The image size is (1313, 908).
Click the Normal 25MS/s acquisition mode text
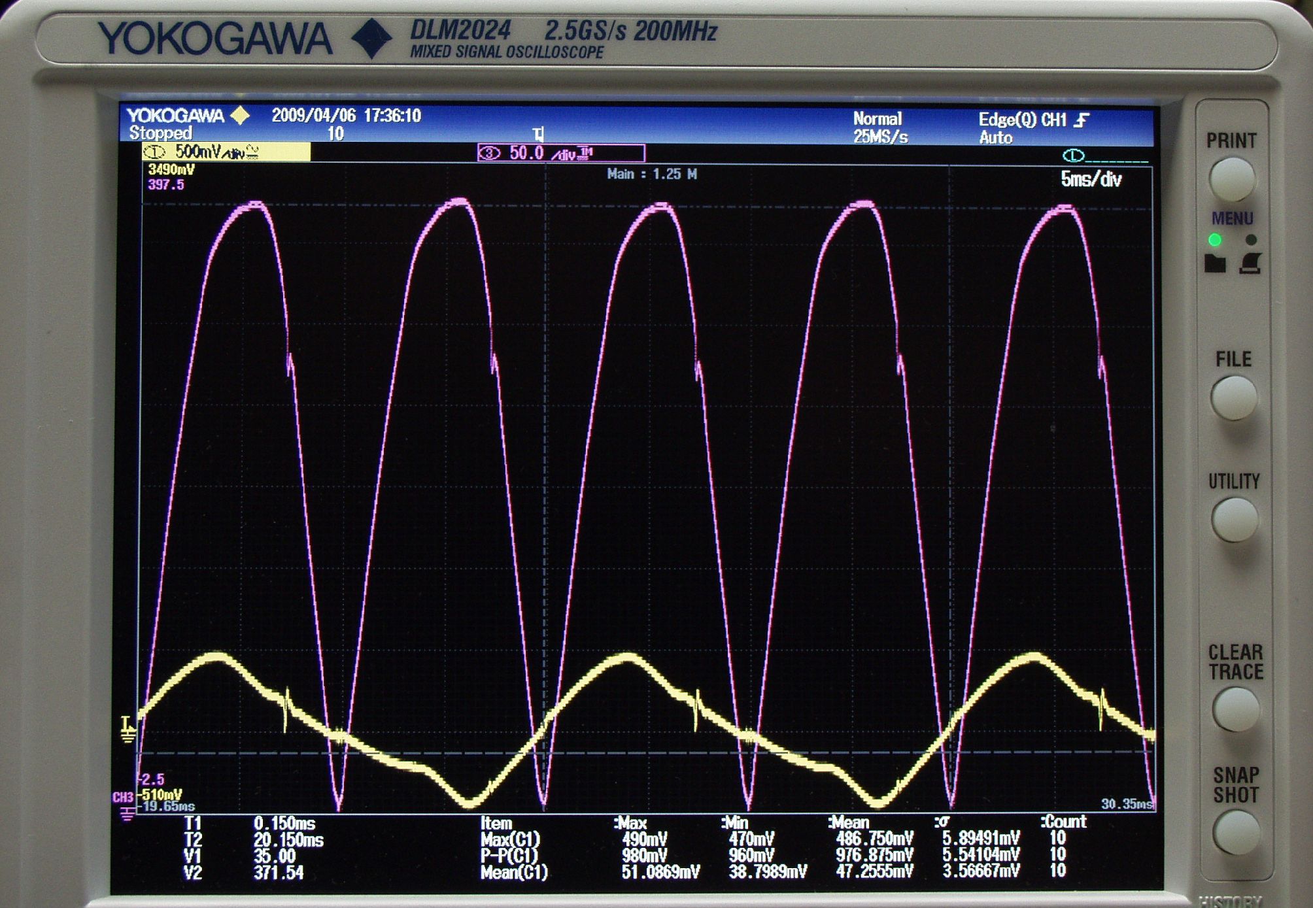click(x=879, y=127)
